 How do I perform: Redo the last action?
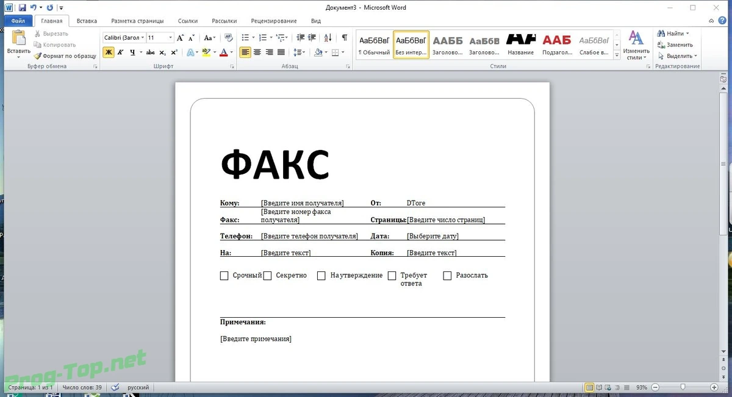(x=49, y=8)
